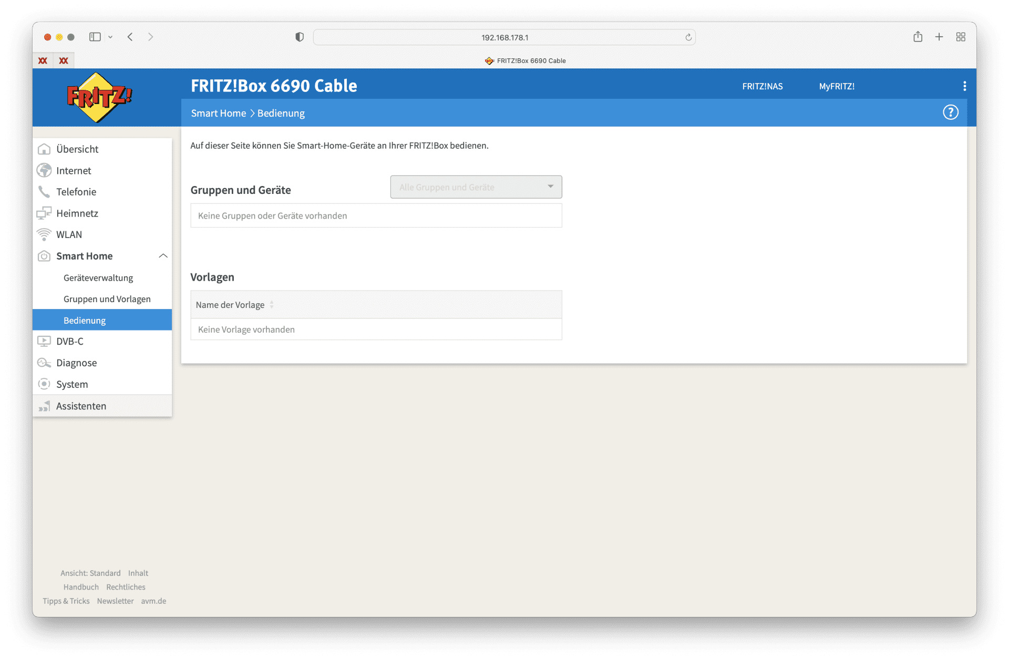Open Inhalt footer link
The width and height of the screenshot is (1009, 660).
tap(138, 573)
